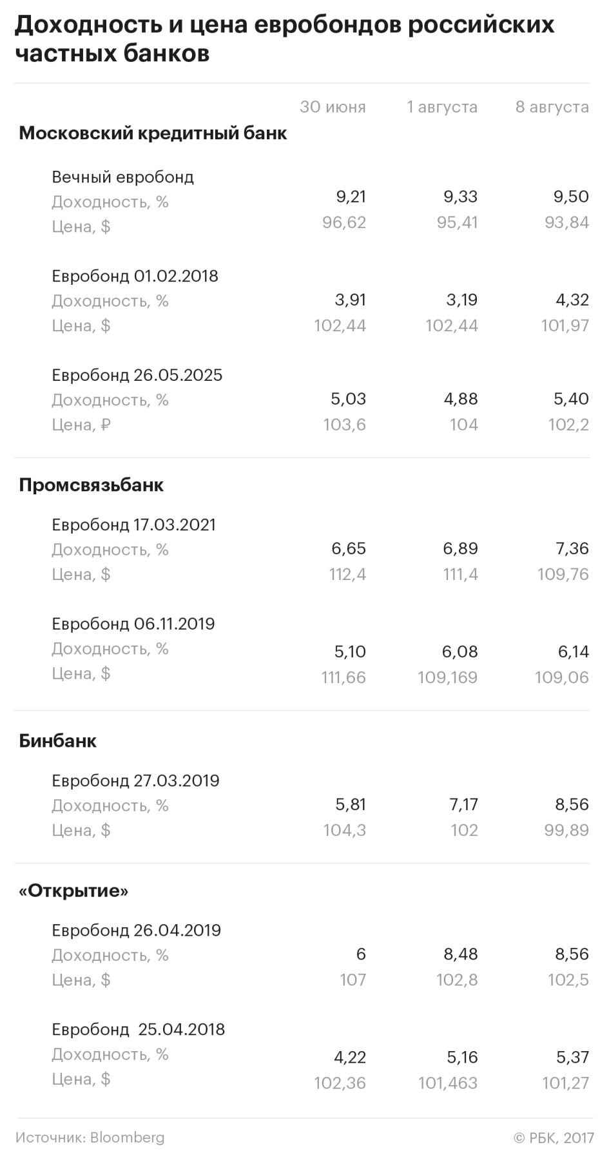This screenshot has height=1160, width=609.
Task: Click the "Источник: Bloomberg" source text
Action: (90, 1137)
